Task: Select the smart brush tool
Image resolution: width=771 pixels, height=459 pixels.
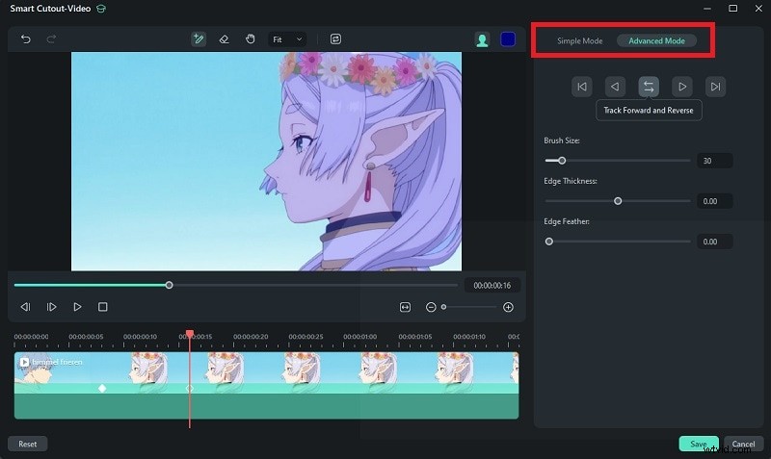Action: [x=199, y=39]
